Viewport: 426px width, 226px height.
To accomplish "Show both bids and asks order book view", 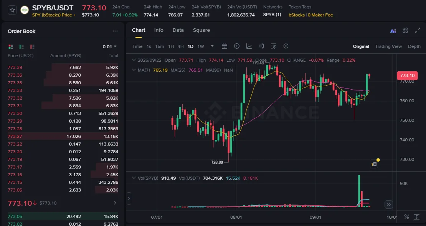I will pyautogui.click(x=11, y=47).
